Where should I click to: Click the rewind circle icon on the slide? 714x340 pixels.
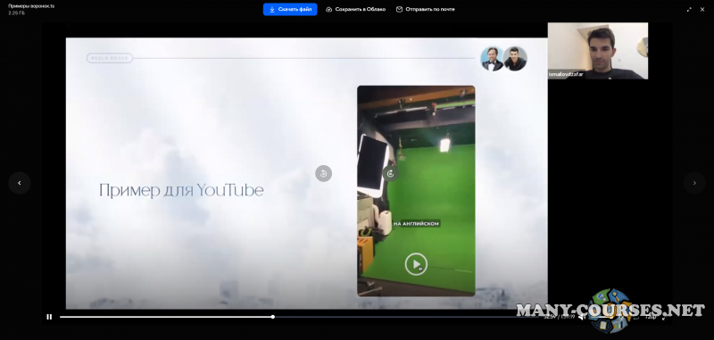[323, 173]
